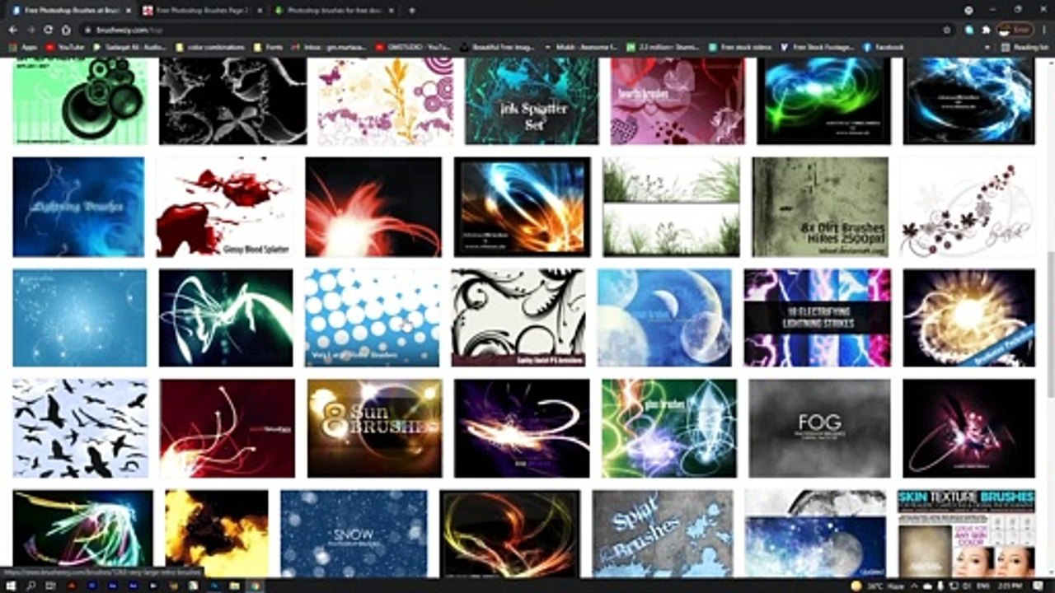Viewport: 1055px width, 593px height.
Task: Open the blue-and-white halftone dots brush thumbnail
Action: click(372, 318)
